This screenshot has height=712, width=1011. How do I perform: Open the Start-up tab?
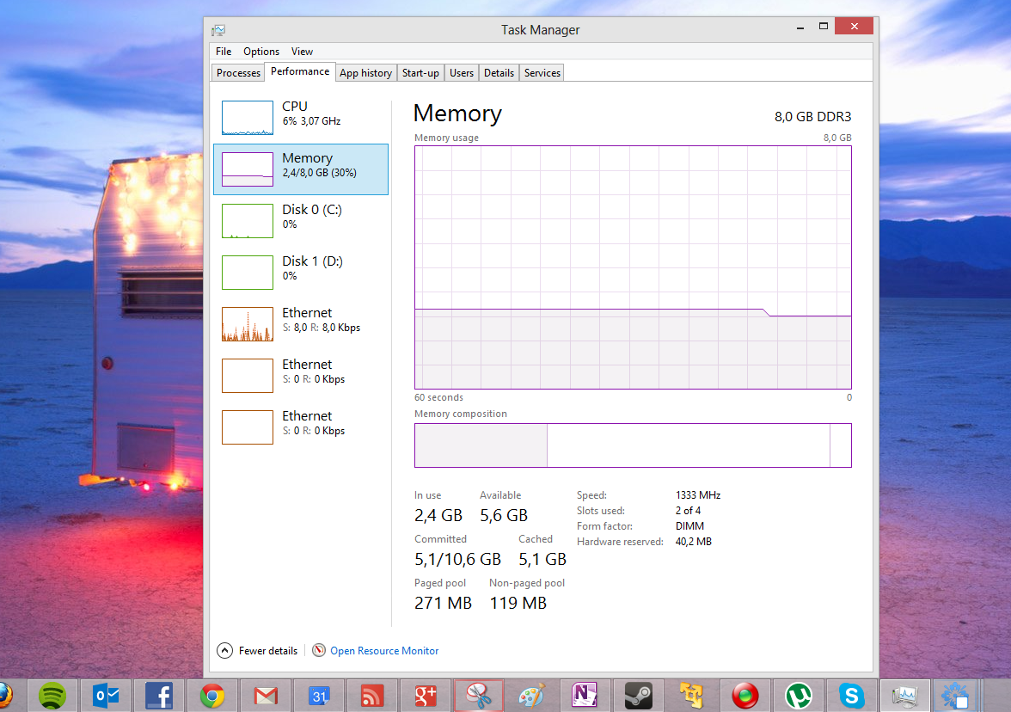pos(420,73)
